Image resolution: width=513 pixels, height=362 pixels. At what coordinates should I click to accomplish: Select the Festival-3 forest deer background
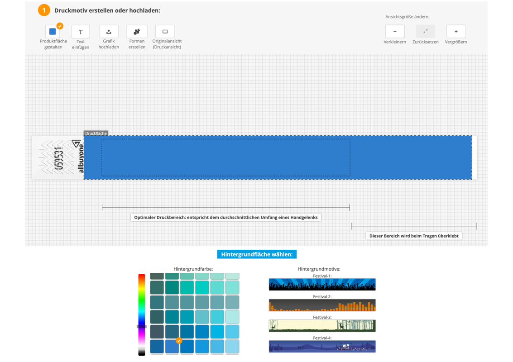[322, 326]
